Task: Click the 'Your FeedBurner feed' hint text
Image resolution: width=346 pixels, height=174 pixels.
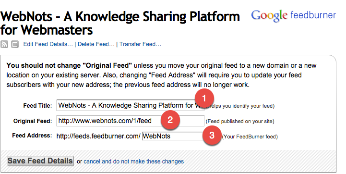Action: click(x=250, y=137)
